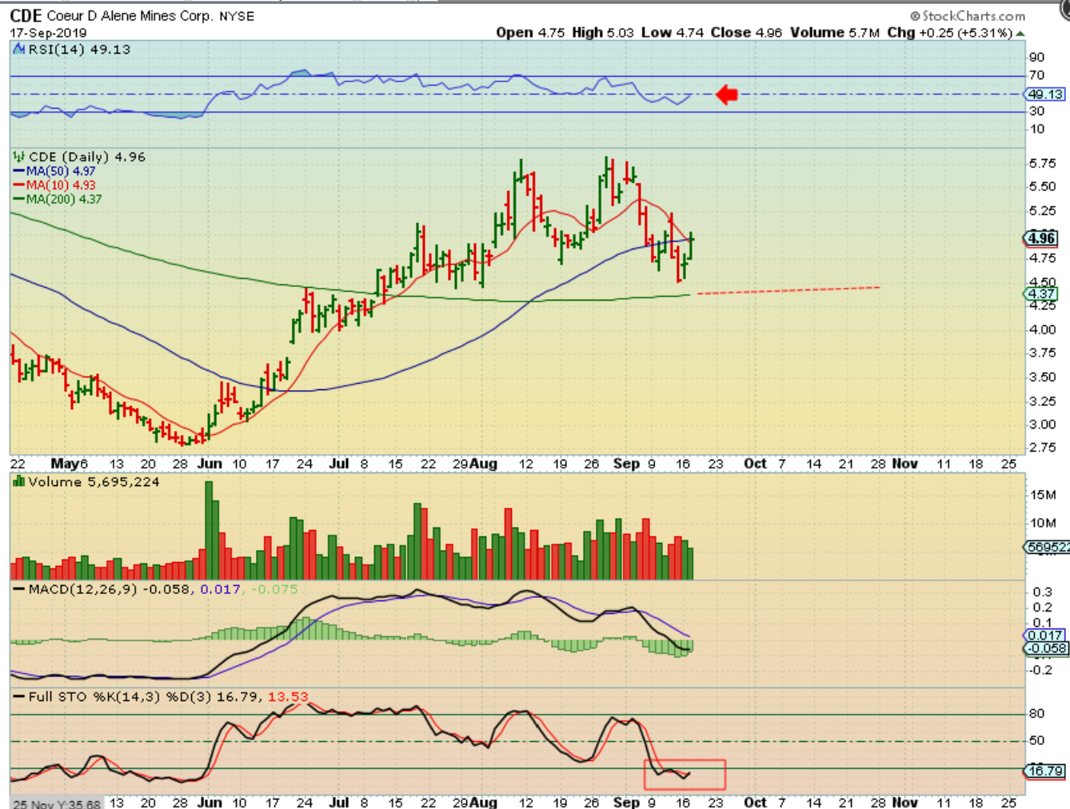Click the 569522 volume tag on the axis
This screenshot has width=1070, height=809.
(x=1047, y=547)
